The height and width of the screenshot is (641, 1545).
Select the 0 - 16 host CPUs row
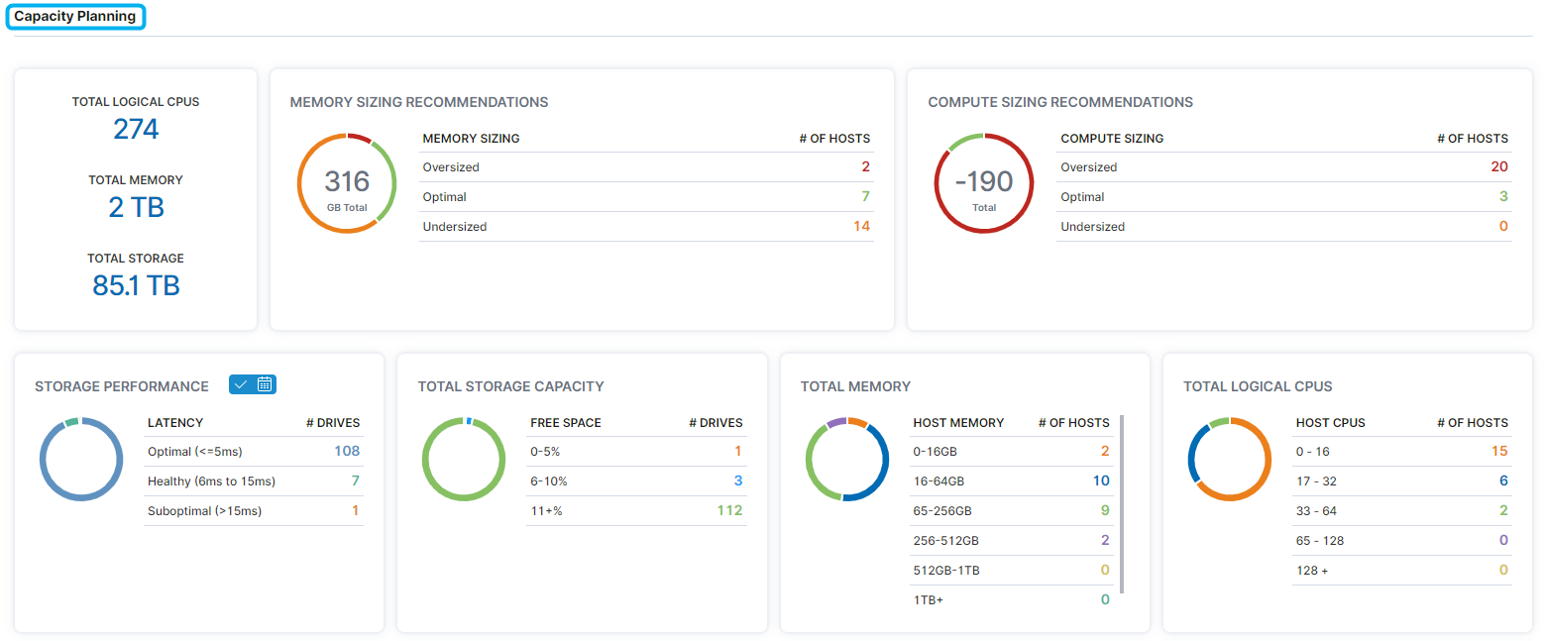pos(1401,452)
